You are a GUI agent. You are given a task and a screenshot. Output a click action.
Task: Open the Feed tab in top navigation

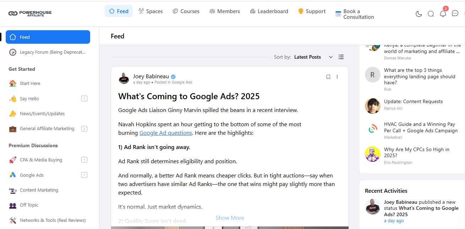click(x=119, y=11)
